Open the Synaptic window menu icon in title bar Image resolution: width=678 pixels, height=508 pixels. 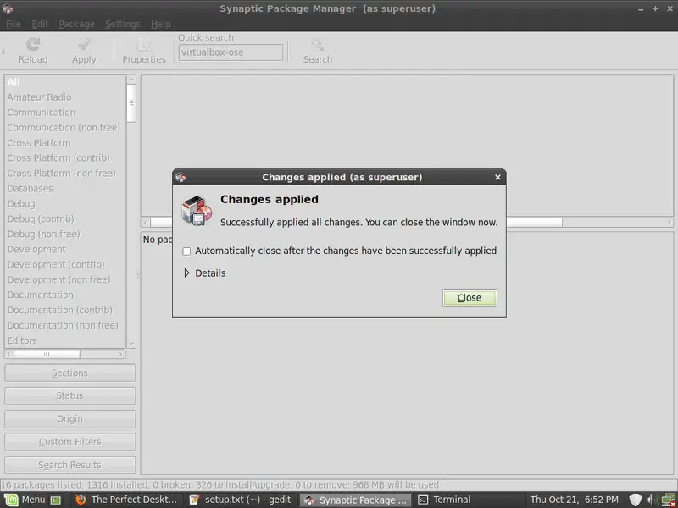[x=8, y=8]
